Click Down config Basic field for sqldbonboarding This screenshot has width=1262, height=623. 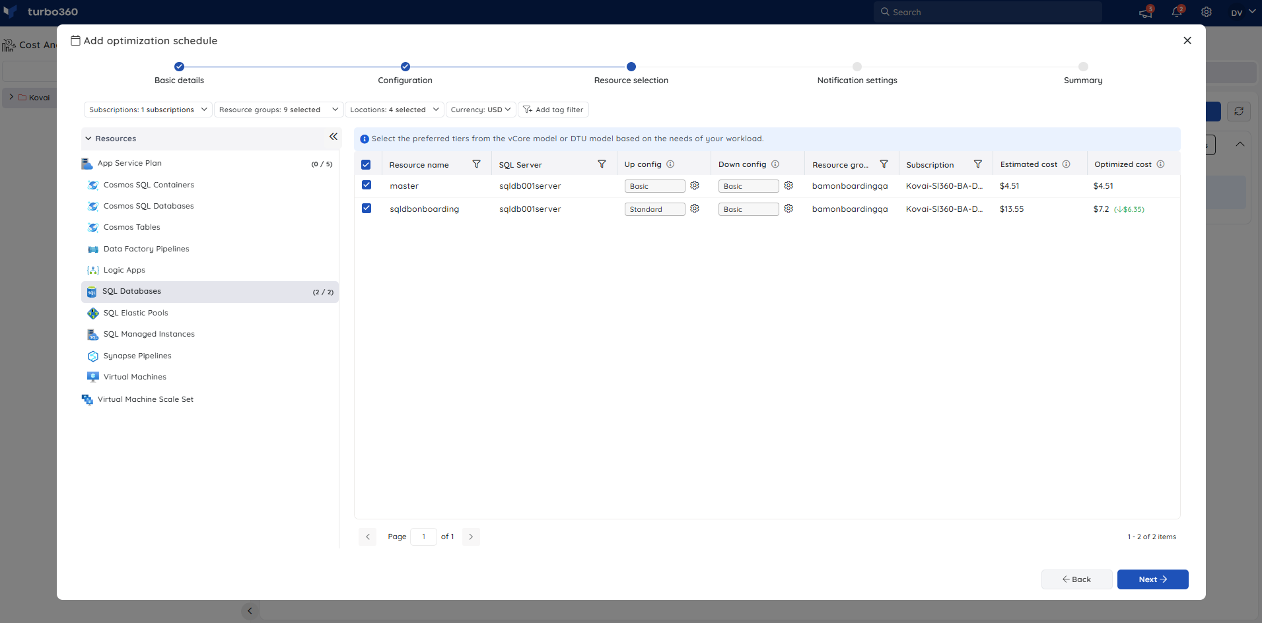(x=748, y=209)
